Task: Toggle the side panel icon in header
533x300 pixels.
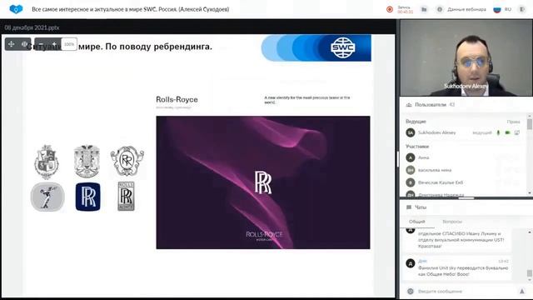Action: coord(522,9)
